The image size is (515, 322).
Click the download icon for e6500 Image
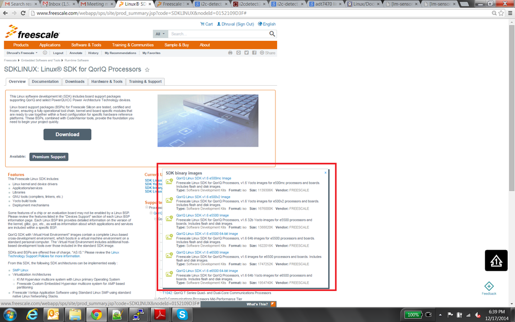169,255
